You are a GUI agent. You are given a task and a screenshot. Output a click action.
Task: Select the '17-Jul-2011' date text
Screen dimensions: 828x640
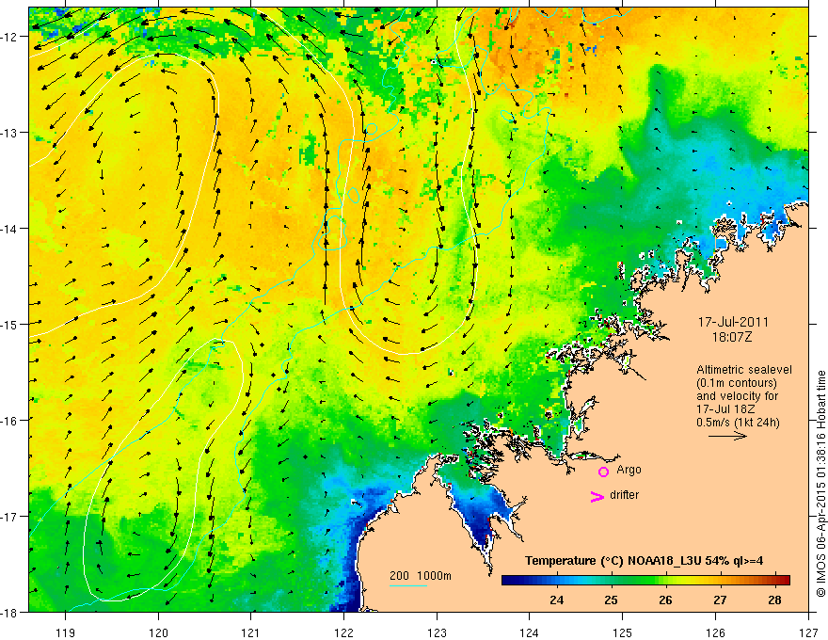734,322
